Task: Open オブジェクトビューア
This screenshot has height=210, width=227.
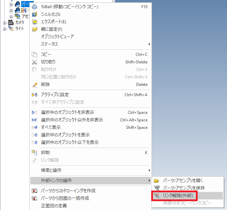Action: [x=90, y=36]
